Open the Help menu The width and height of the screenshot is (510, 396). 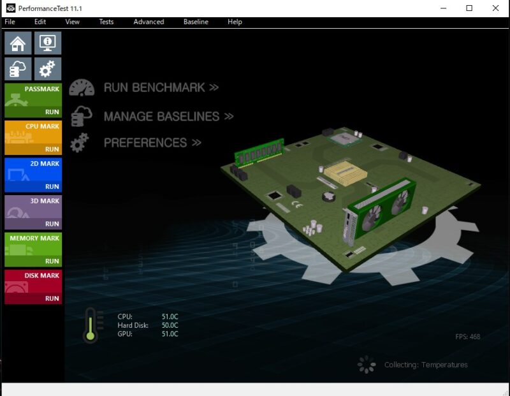[x=235, y=22]
